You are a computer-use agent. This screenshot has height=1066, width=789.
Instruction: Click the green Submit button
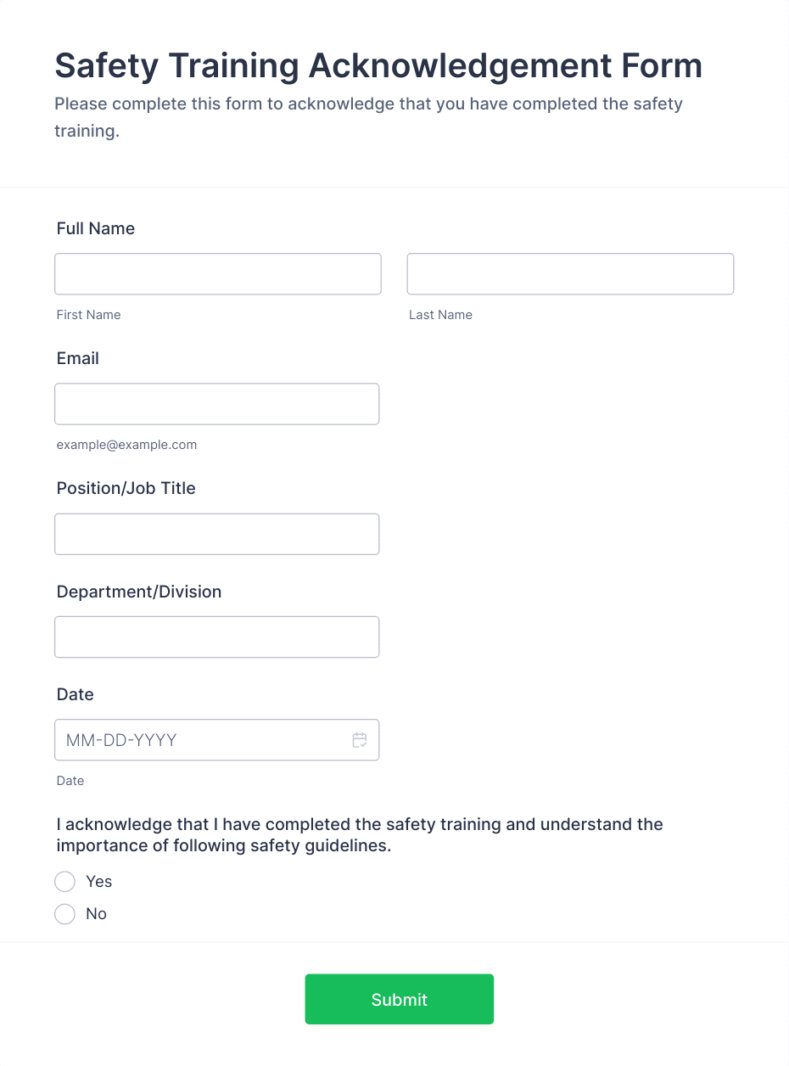pos(400,999)
